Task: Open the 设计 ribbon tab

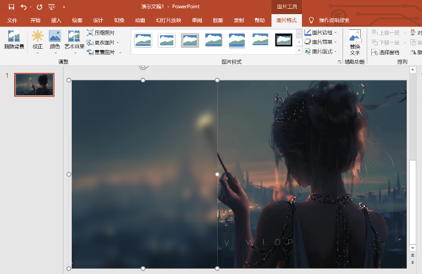Action: tap(98, 20)
